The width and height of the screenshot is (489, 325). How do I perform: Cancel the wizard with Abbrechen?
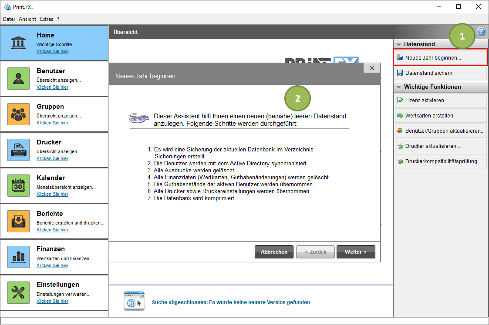coord(274,252)
